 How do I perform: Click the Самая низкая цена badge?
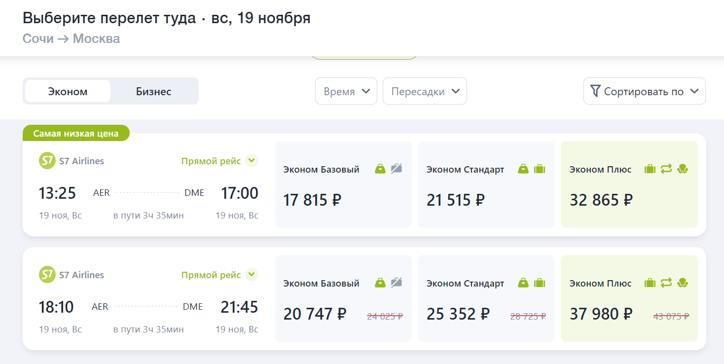click(x=76, y=133)
